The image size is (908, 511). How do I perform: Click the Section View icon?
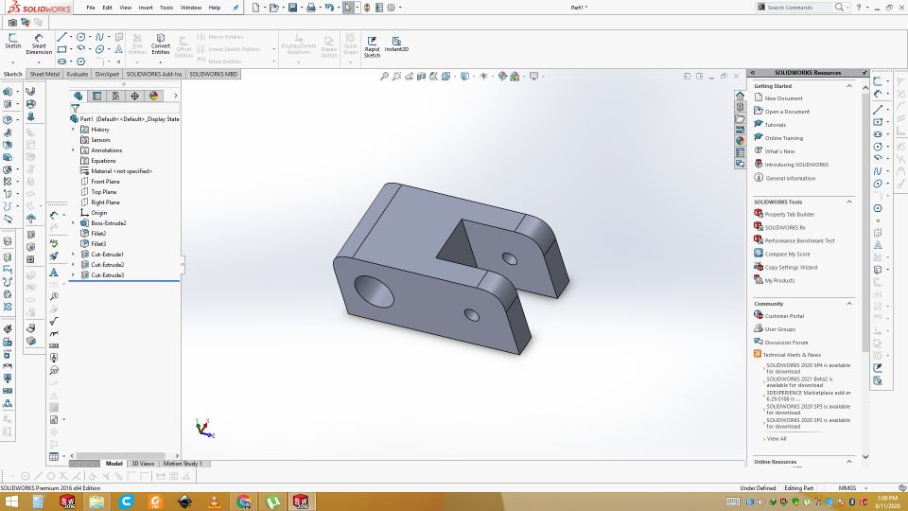(x=422, y=76)
